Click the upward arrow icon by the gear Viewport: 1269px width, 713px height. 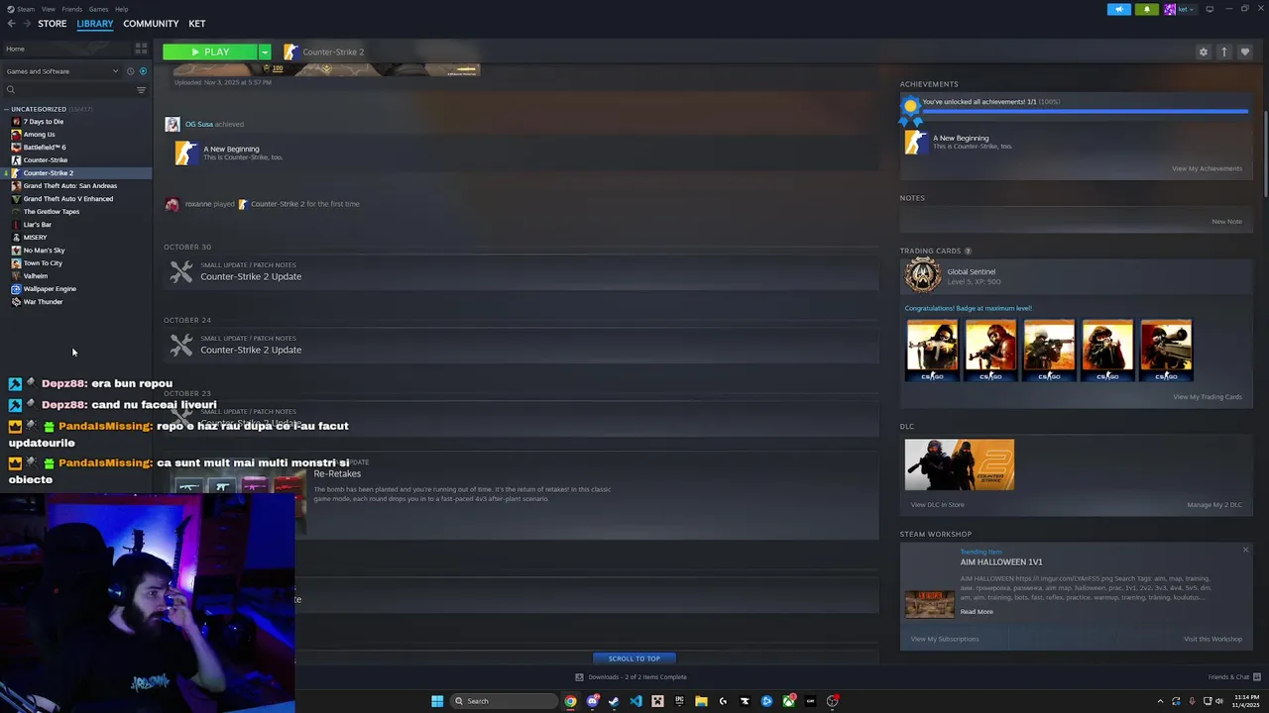point(1224,52)
